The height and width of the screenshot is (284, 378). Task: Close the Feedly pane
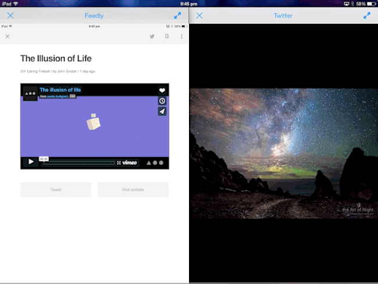[x=10, y=16]
